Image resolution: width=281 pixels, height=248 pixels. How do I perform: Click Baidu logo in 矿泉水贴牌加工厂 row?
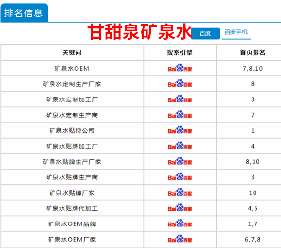point(180,146)
